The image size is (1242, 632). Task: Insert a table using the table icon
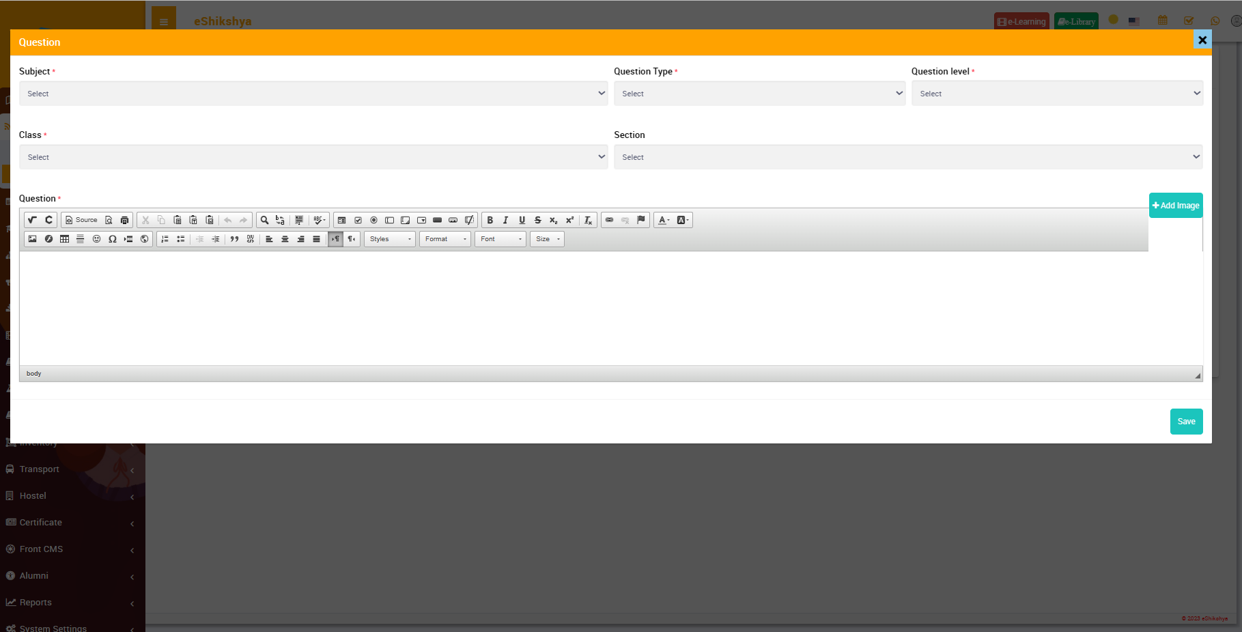pyautogui.click(x=64, y=239)
